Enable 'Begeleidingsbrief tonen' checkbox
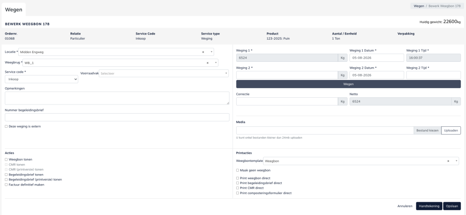This screenshot has width=466, height=215. click(x=6, y=175)
